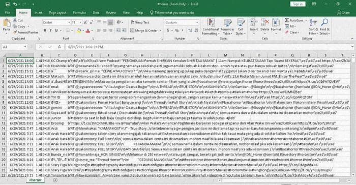Set bottom vertical alignment
Screen dimensions: 356x185
[x=110, y=22]
